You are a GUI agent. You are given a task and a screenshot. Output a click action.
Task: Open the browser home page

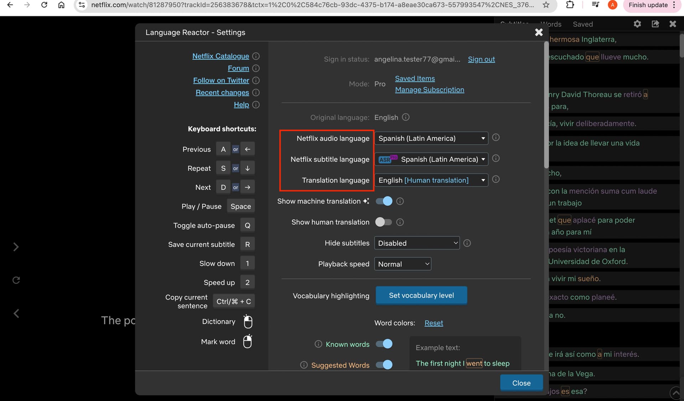pyautogui.click(x=61, y=5)
